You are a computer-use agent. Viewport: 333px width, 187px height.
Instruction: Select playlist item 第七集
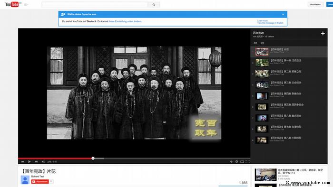[x=289, y=129]
